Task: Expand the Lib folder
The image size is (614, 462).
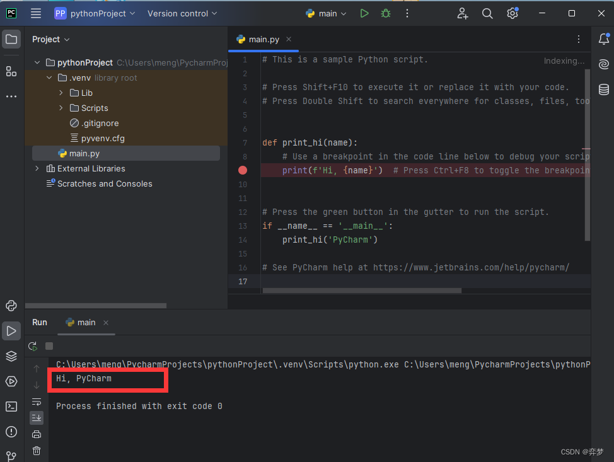Action: 61,93
